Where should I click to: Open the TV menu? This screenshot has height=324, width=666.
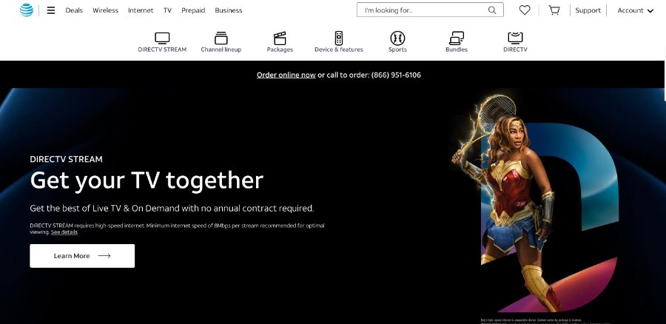click(167, 10)
